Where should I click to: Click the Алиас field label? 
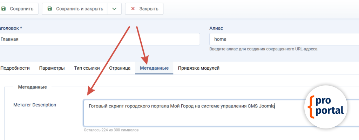pyautogui.click(x=216, y=28)
